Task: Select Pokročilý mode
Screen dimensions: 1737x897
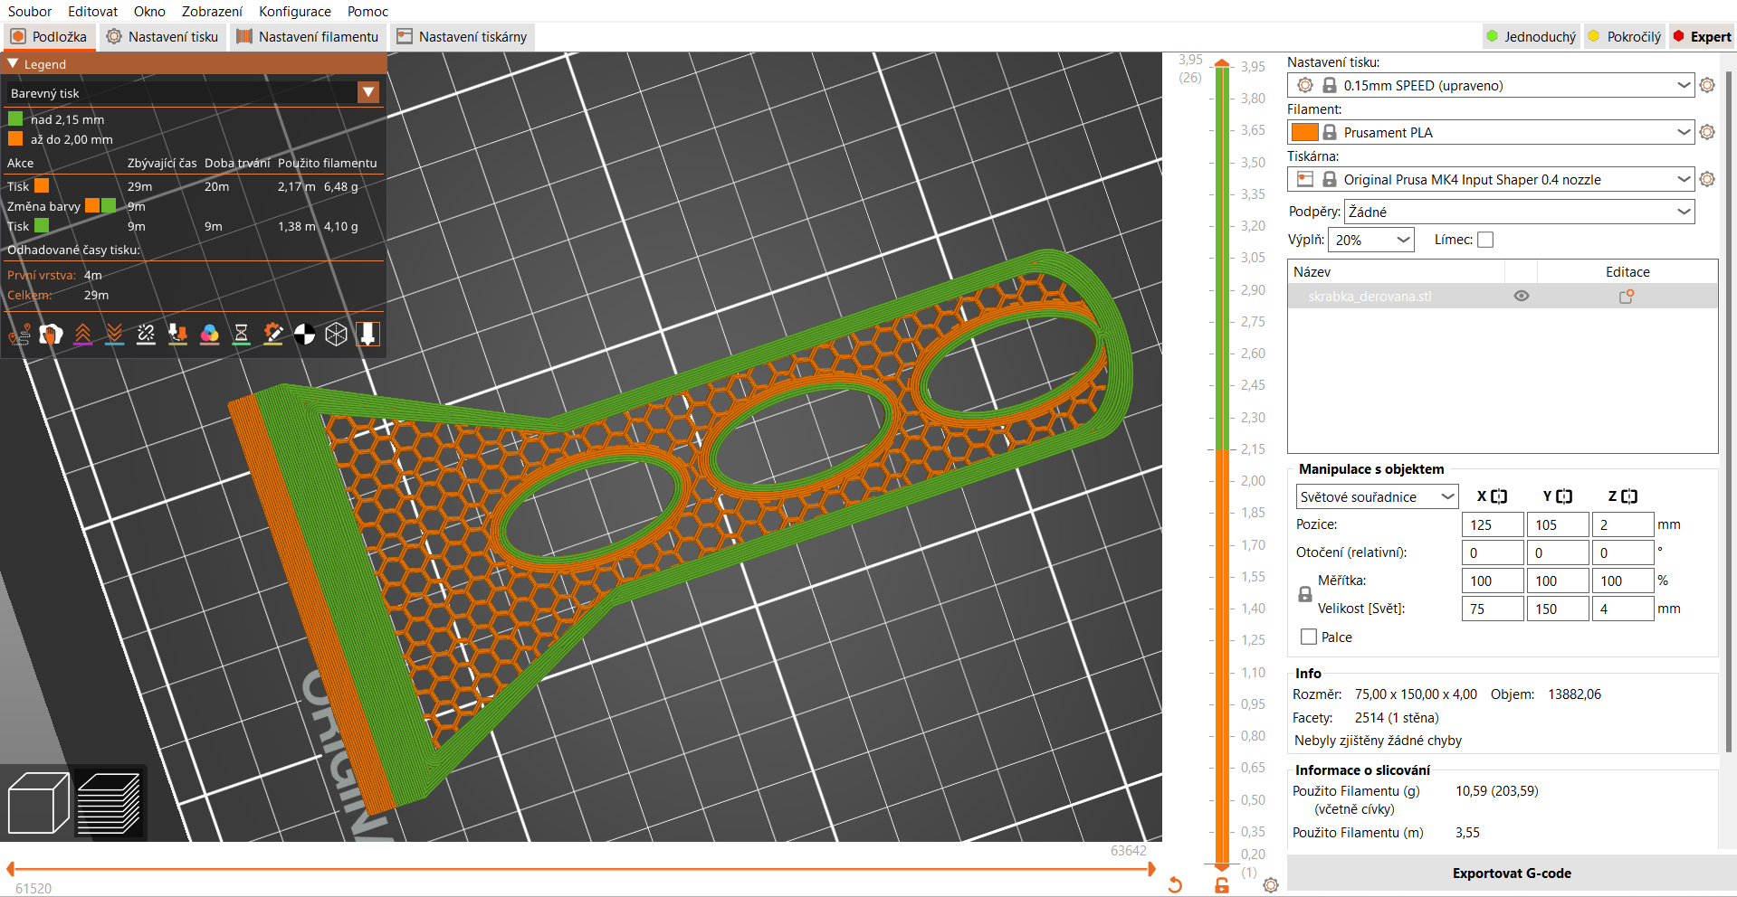Action: [1624, 36]
